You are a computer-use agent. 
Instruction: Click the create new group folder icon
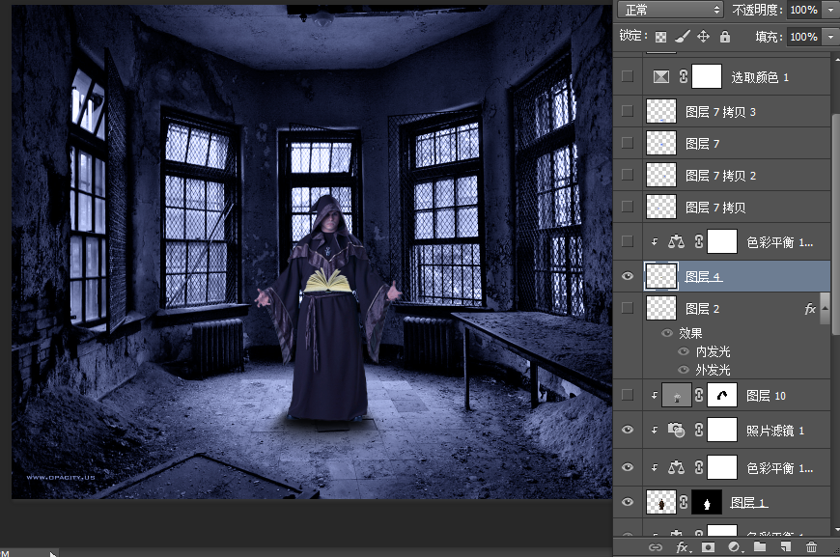[x=760, y=547]
